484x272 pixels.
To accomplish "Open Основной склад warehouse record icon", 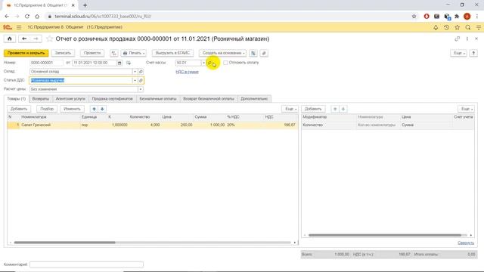I will click(x=141, y=72).
